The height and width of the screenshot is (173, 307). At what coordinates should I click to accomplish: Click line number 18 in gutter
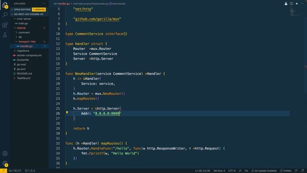pyautogui.click(x=58, y=74)
